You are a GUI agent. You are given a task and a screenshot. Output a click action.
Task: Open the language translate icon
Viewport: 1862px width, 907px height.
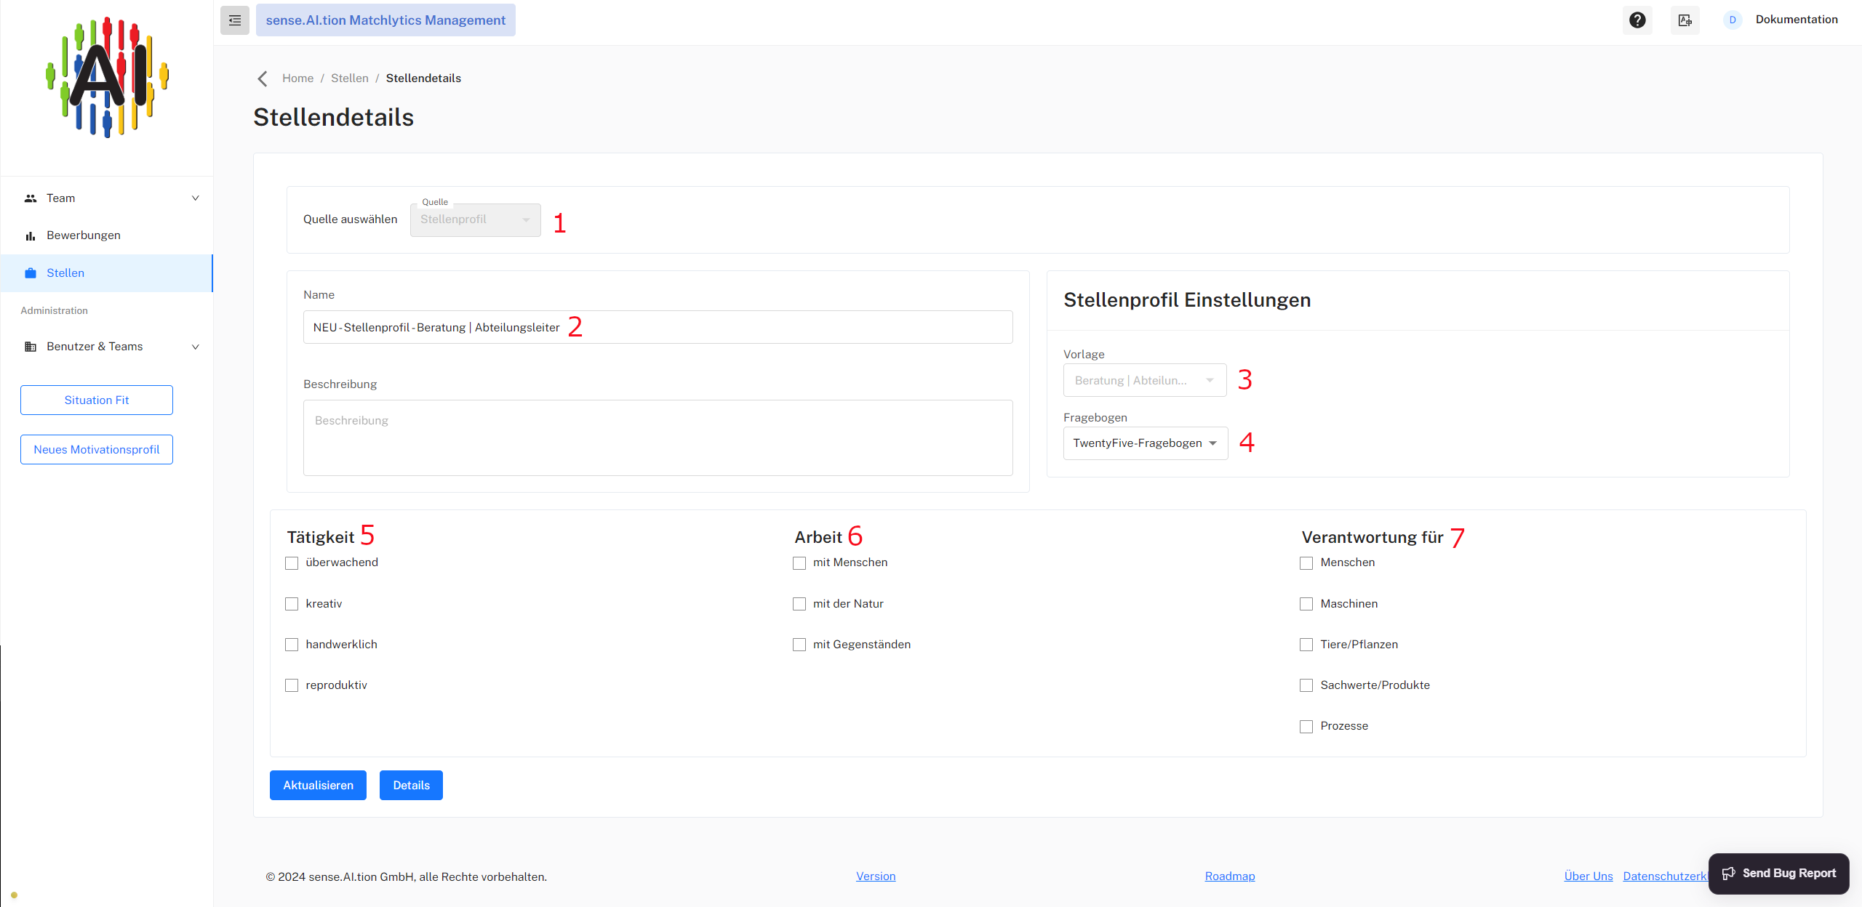click(x=1685, y=20)
